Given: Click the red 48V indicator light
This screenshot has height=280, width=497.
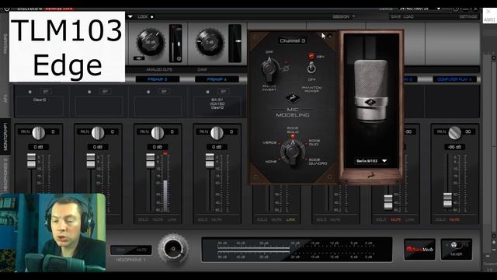Looking at the screenshot, I should [311, 56].
